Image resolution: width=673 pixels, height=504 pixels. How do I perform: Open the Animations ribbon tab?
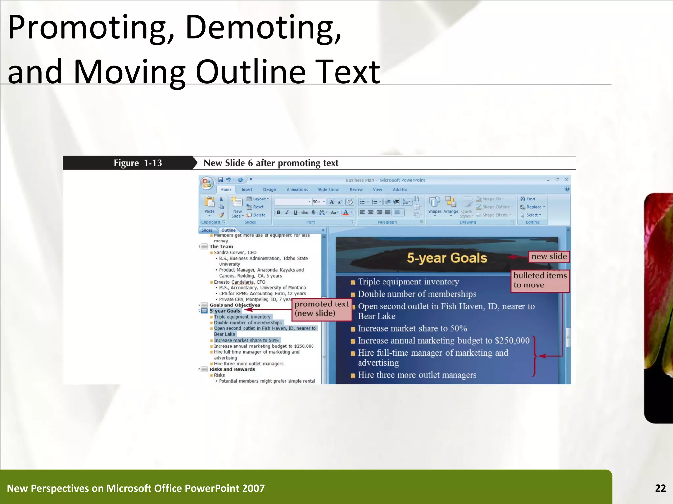click(297, 189)
